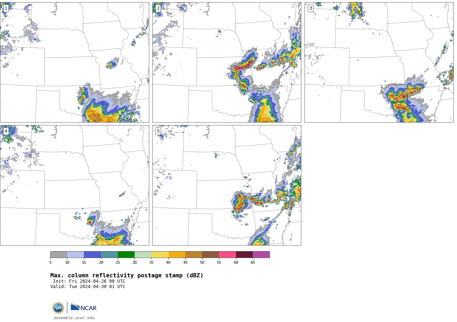
Task: Click the brown 50-55 dBZ swatch
Action: pos(210,255)
